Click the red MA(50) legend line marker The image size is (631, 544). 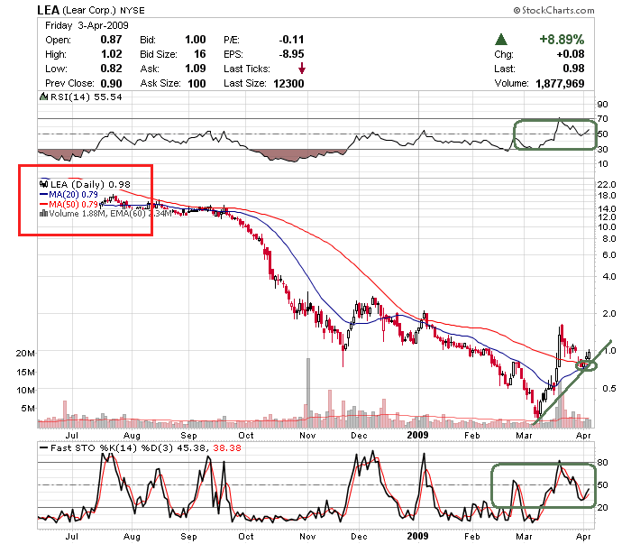pyautogui.click(x=42, y=203)
